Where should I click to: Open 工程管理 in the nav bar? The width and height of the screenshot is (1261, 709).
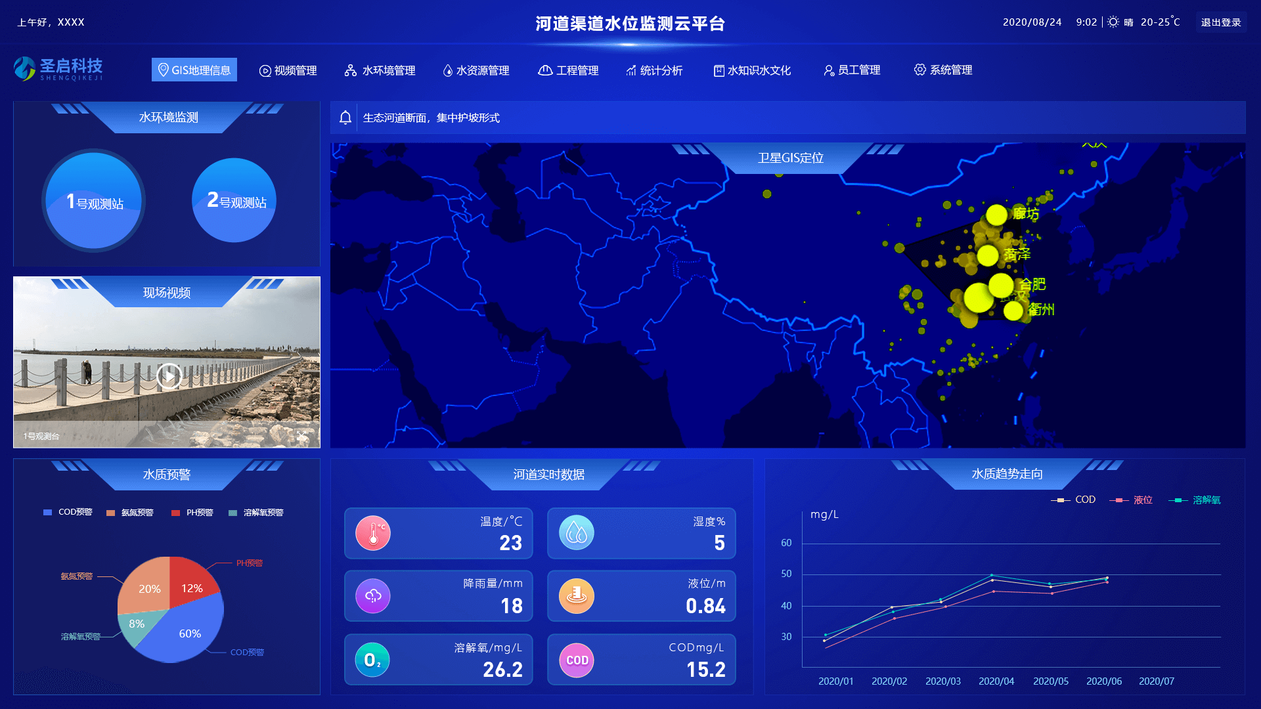(568, 70)
